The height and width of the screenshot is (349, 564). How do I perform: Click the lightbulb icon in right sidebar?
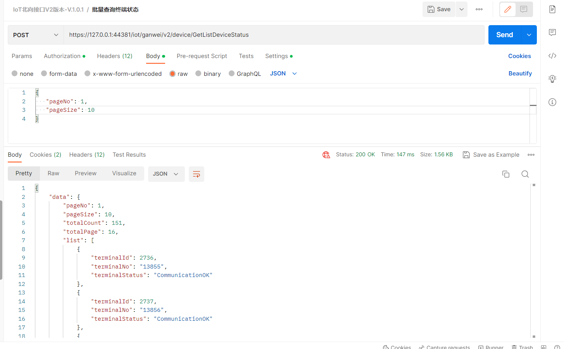(552, 79)
